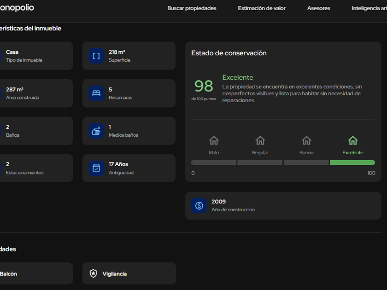Click the Balcón amenity card
Screen dimensions: 387x290
pos(36,273)
